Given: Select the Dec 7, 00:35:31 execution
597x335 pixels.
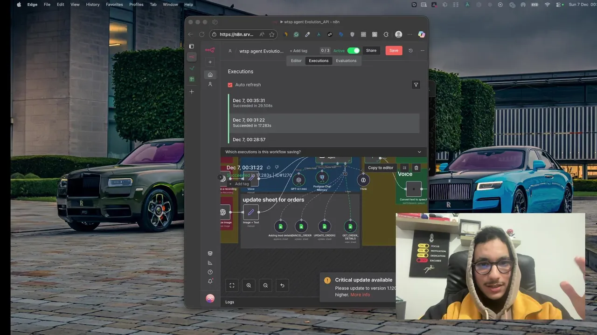Looking at the screenshot, I should point(324,103).
